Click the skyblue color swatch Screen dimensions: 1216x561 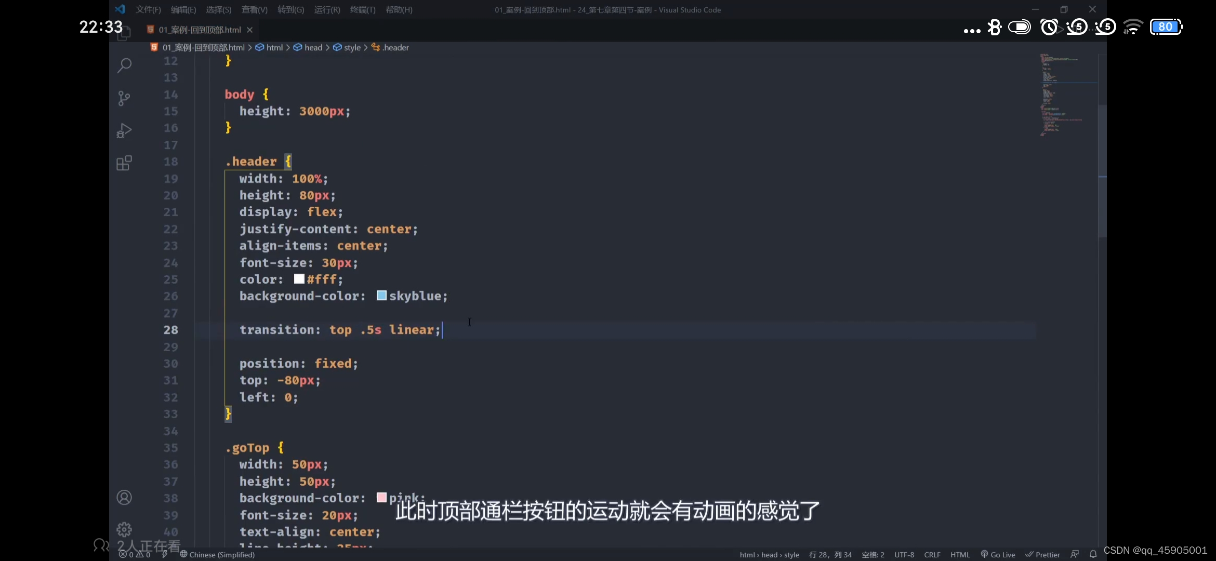[x=381, y=296]
